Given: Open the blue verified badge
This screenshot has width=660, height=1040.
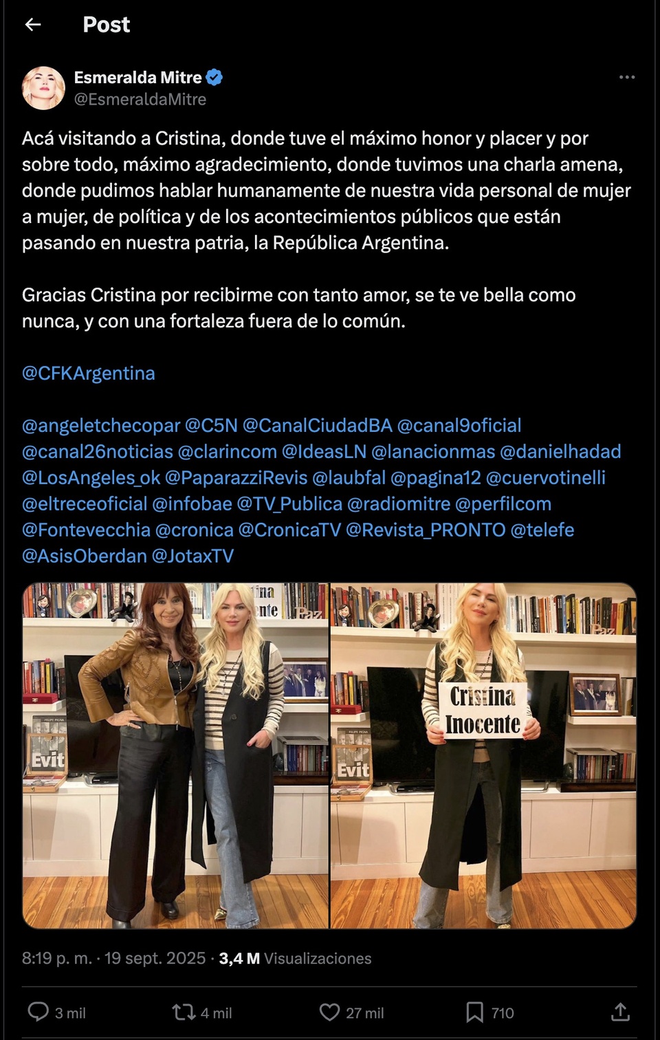Looking at the screenshot, I should tap(214, 77).
